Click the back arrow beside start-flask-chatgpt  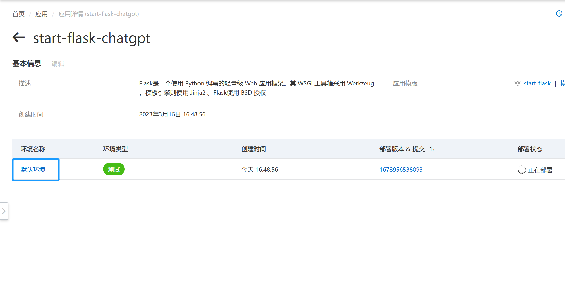[x=18, y=38]
